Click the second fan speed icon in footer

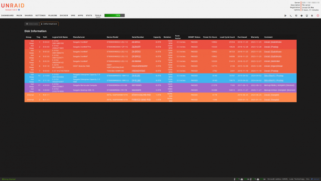(258, 179)
